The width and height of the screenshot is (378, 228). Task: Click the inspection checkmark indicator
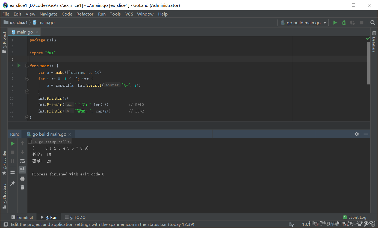tap(368, 39)
